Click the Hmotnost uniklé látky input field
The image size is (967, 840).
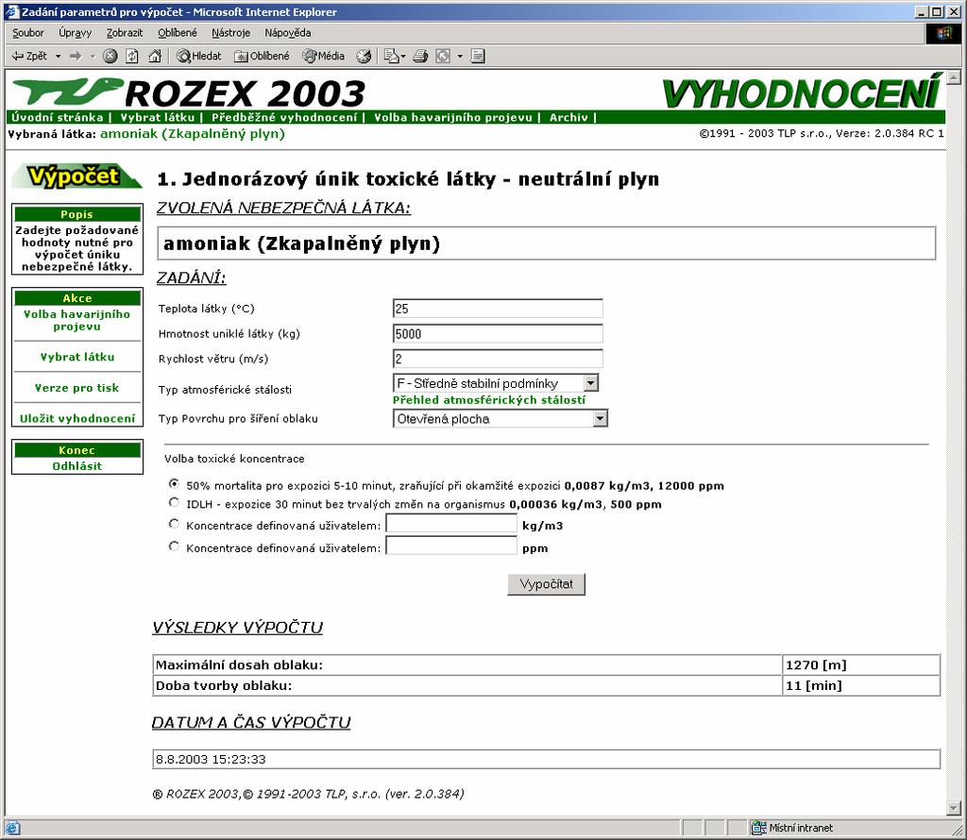(498, 334)
